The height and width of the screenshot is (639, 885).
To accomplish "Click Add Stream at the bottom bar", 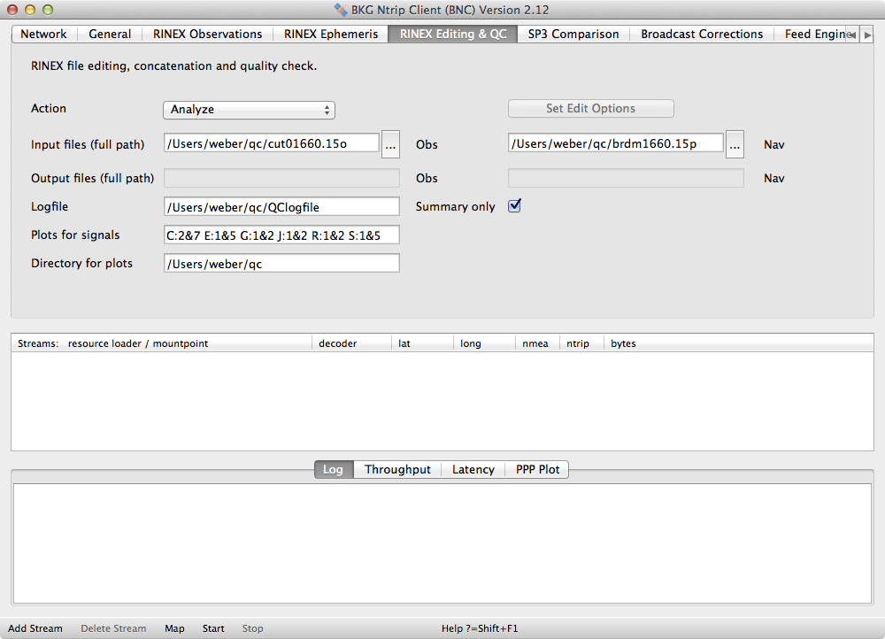I will [35, 627].
